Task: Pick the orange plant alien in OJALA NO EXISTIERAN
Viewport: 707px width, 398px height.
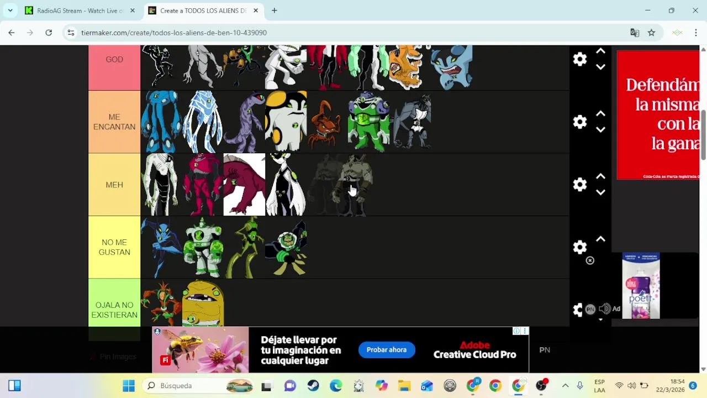Action: click(161, 303)
